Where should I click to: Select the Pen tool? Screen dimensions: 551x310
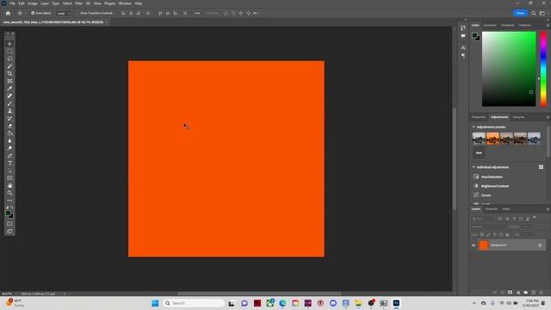pos(9,156)
